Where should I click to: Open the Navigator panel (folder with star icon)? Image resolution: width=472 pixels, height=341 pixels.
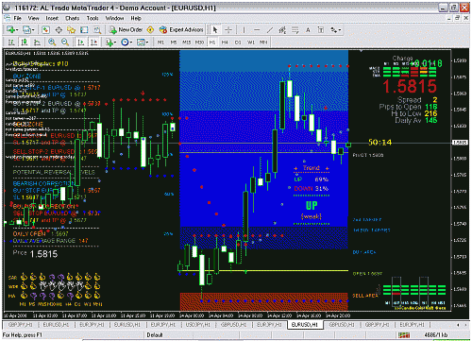pos(71,30)
